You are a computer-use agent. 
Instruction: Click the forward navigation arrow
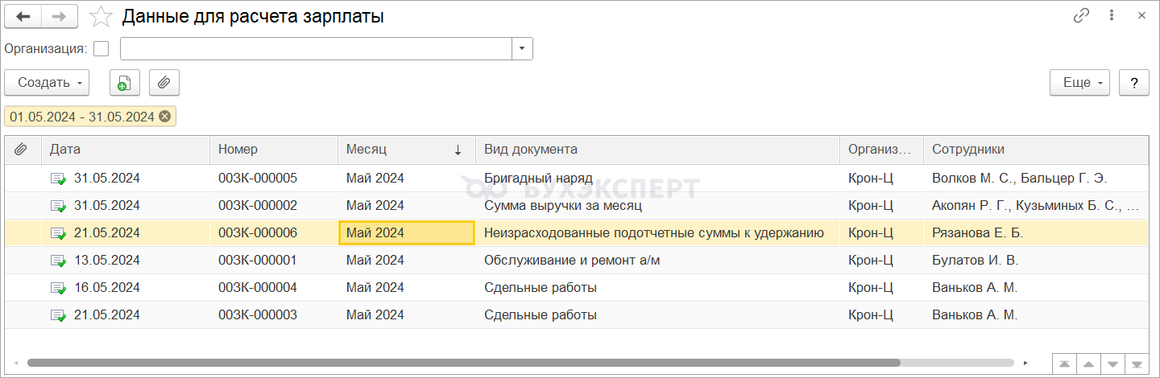coord(60,16)
